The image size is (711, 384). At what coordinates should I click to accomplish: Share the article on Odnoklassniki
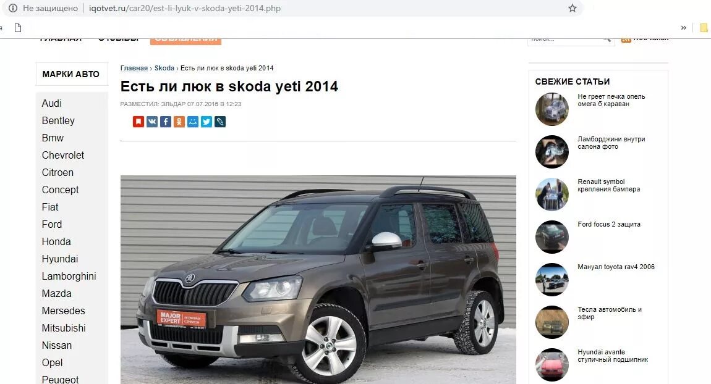(179, 122)
